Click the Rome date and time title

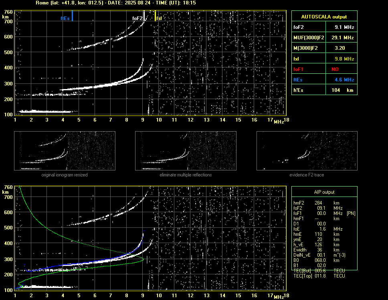click(116, 3)
